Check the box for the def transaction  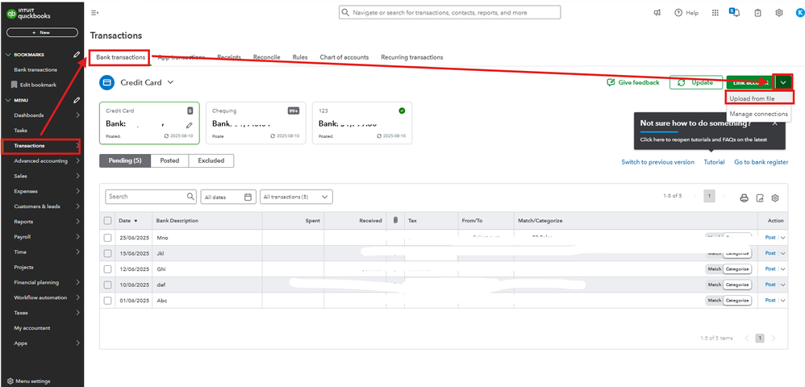tap(107, 285)
